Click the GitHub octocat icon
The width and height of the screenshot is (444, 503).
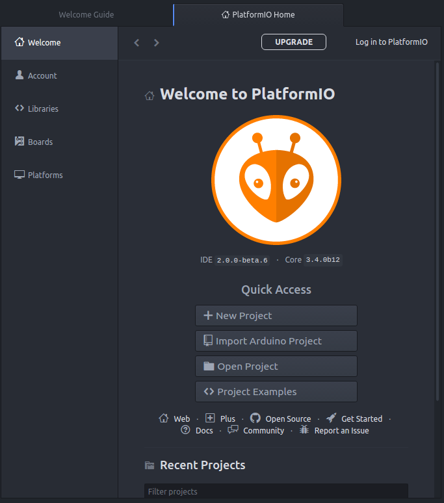pos(255,418)
